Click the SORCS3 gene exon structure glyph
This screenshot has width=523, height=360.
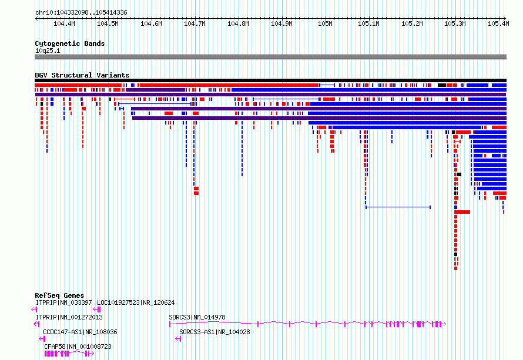(x=307, y=324)
